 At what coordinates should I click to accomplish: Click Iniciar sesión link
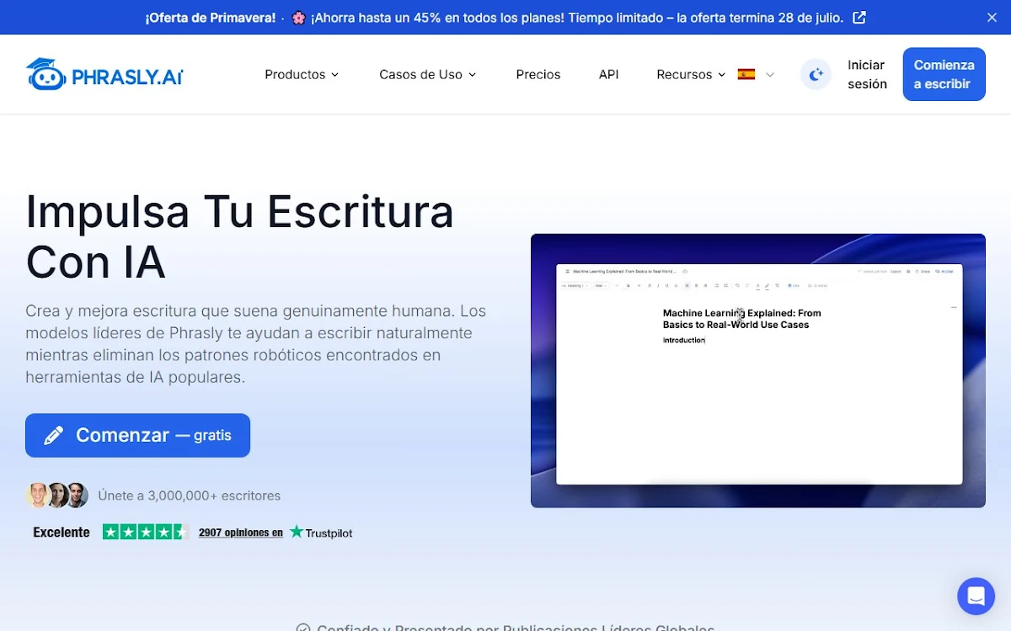pos(867,74)
